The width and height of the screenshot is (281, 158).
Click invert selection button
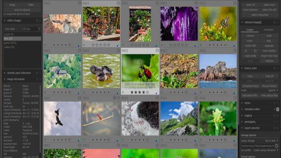coord(250,10)
